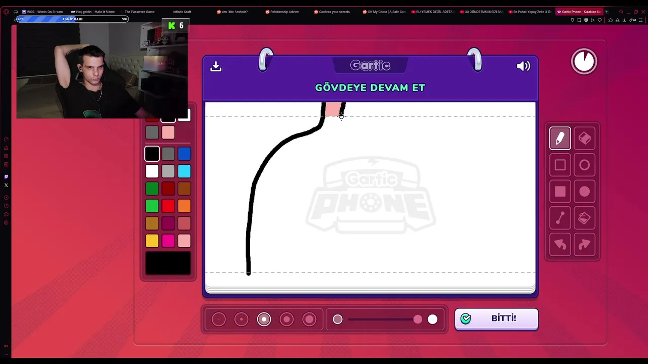Click the Opera logo menu icon

(x=6, y=12)
